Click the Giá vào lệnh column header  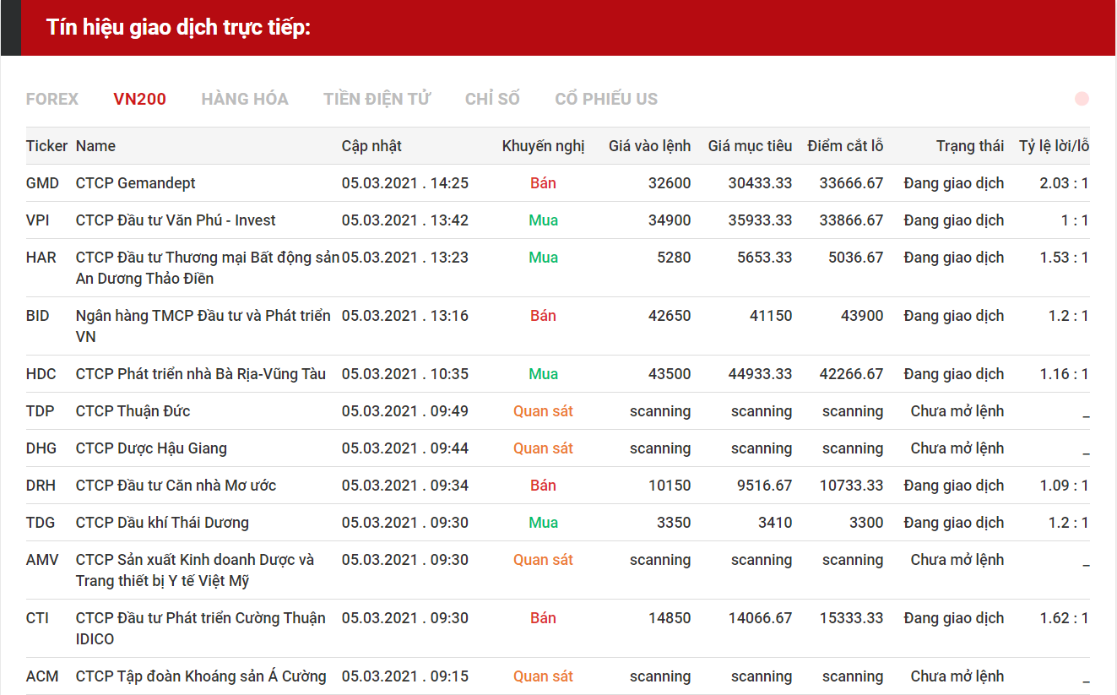(649, 146)
